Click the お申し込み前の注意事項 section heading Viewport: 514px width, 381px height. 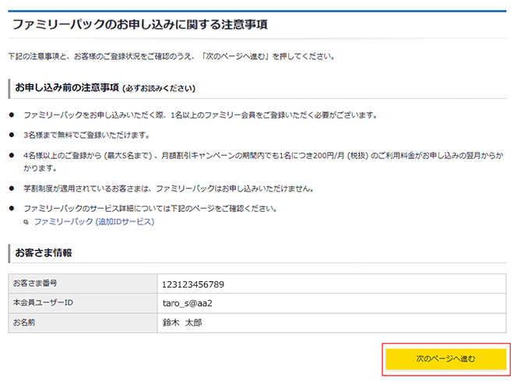point(66,87)
